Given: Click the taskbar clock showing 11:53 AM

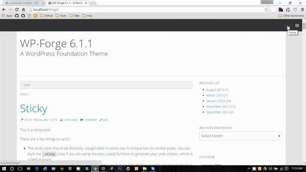Looking at the screenshot, I should (x=297, y=168).
